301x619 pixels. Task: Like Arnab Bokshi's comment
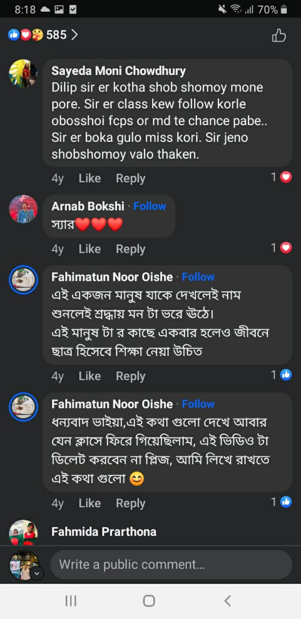tap(90, 249)
